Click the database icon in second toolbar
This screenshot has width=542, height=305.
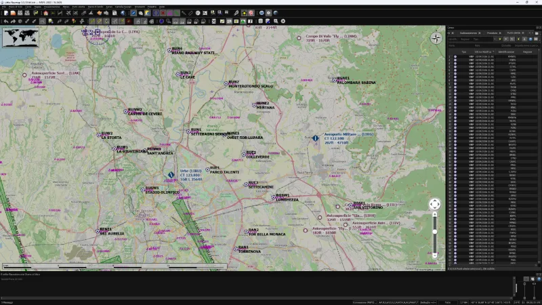click(261, 22)
